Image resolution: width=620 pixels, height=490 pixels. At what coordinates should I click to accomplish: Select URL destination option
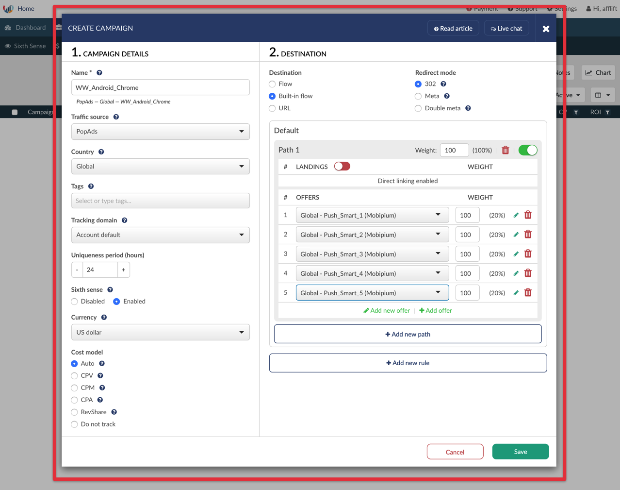tap(272, 108)
